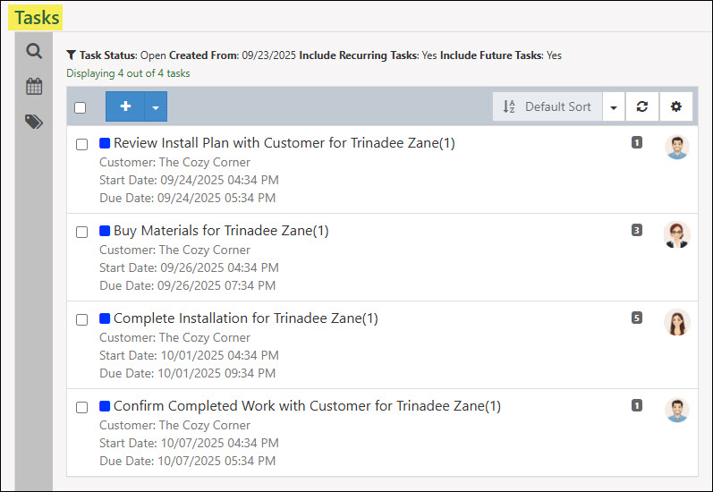Click the plus button to add task
This screenshot has height=492, width=713.
coord(125,106)
